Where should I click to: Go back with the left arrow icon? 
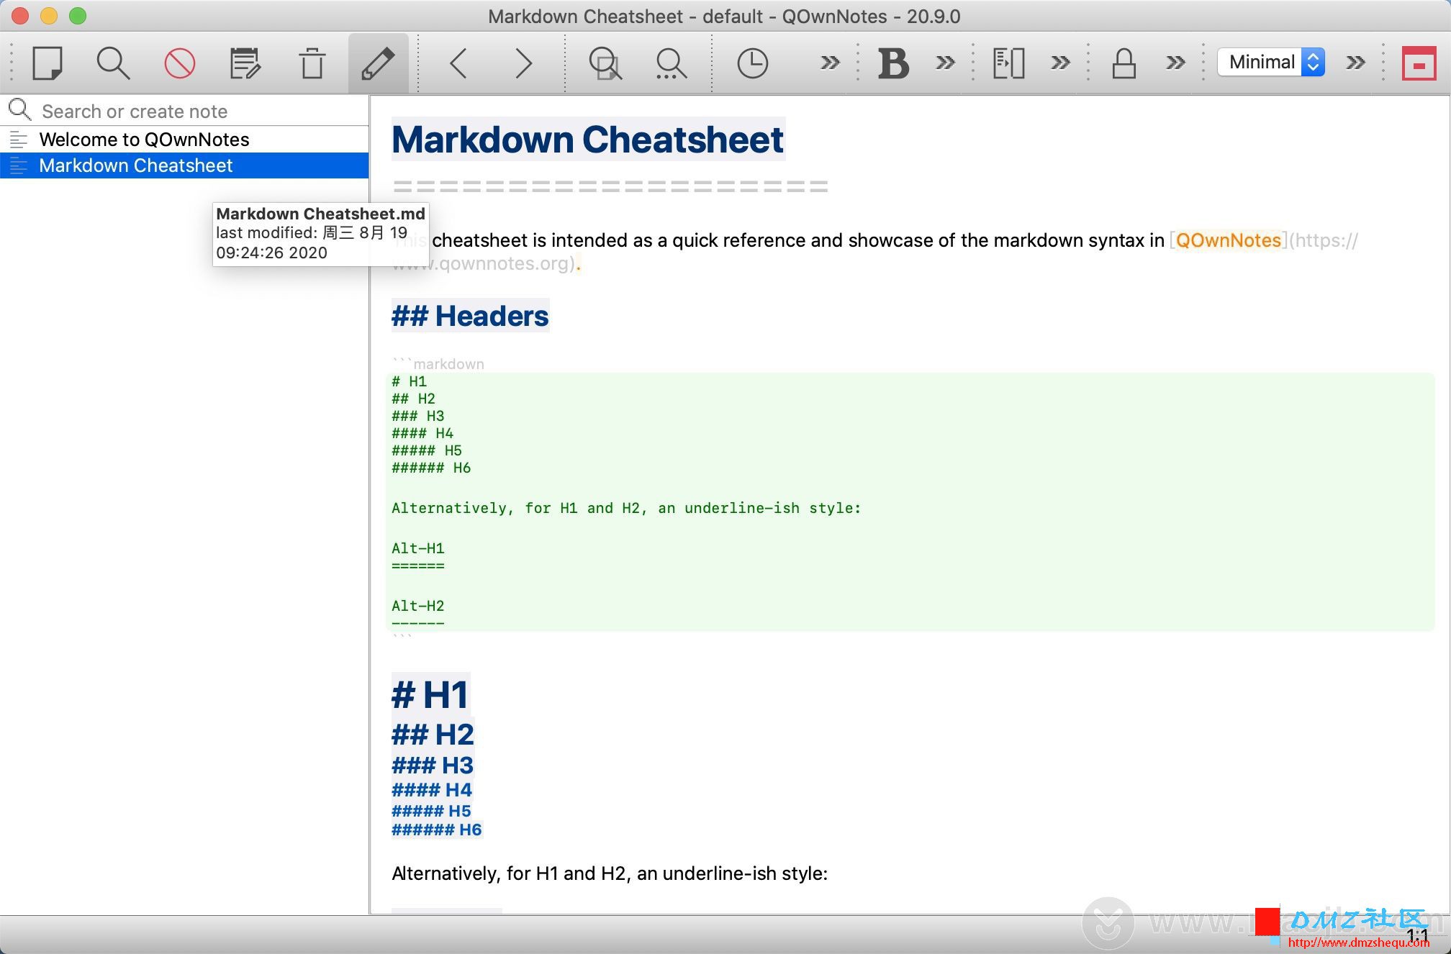coord(459,63)
